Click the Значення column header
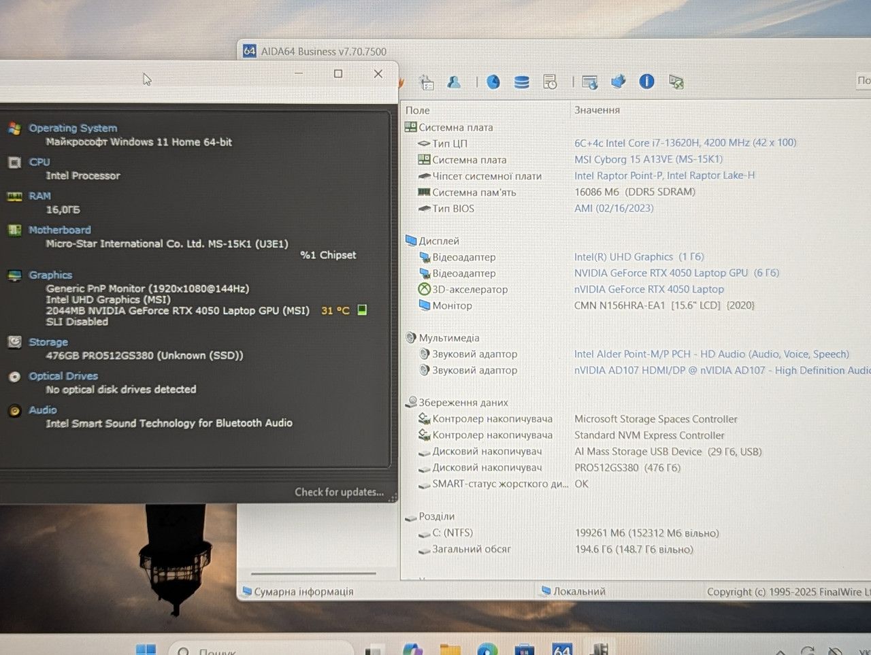The image size is (871, 655). (597, 110)
